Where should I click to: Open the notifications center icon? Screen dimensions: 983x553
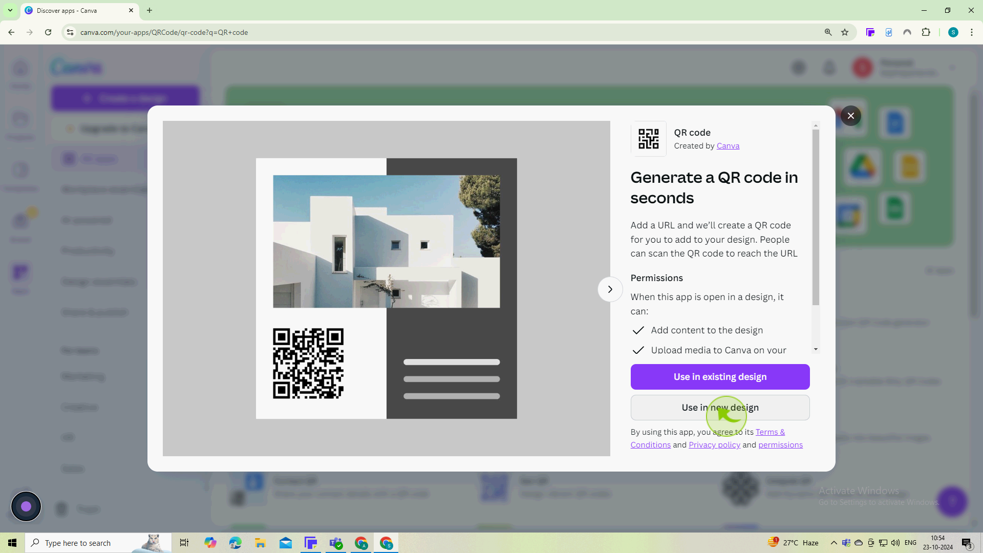(967, 543)
